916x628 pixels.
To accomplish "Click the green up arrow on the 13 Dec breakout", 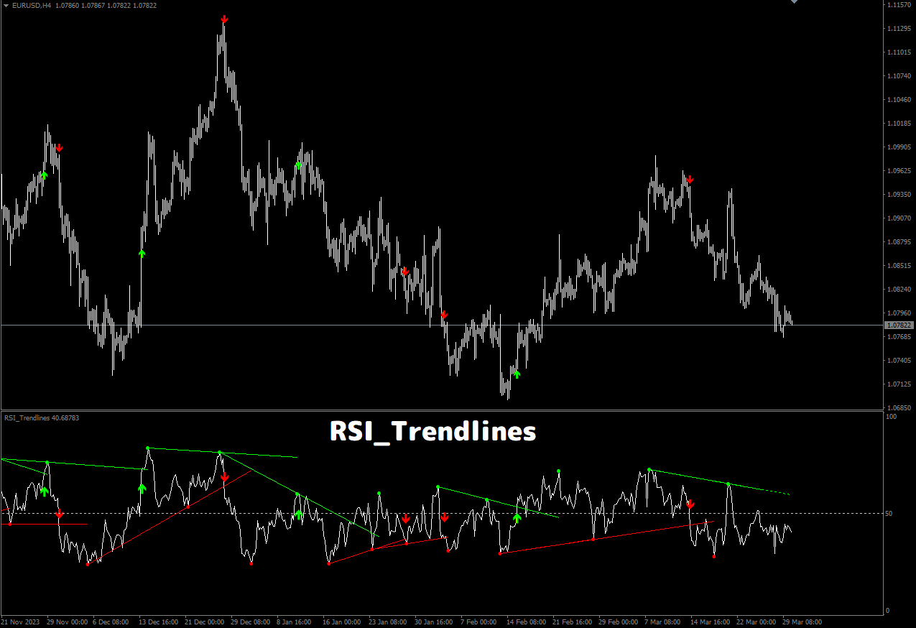I will 142,253.
